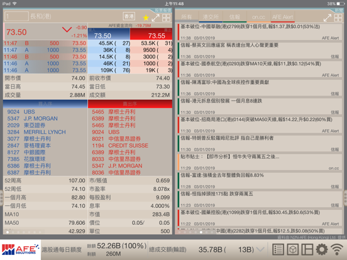Image resolution: width=347 pixels, height=260 pixels.
Task: Tap the right panel page indicator dots
Action: pos(196,232)
